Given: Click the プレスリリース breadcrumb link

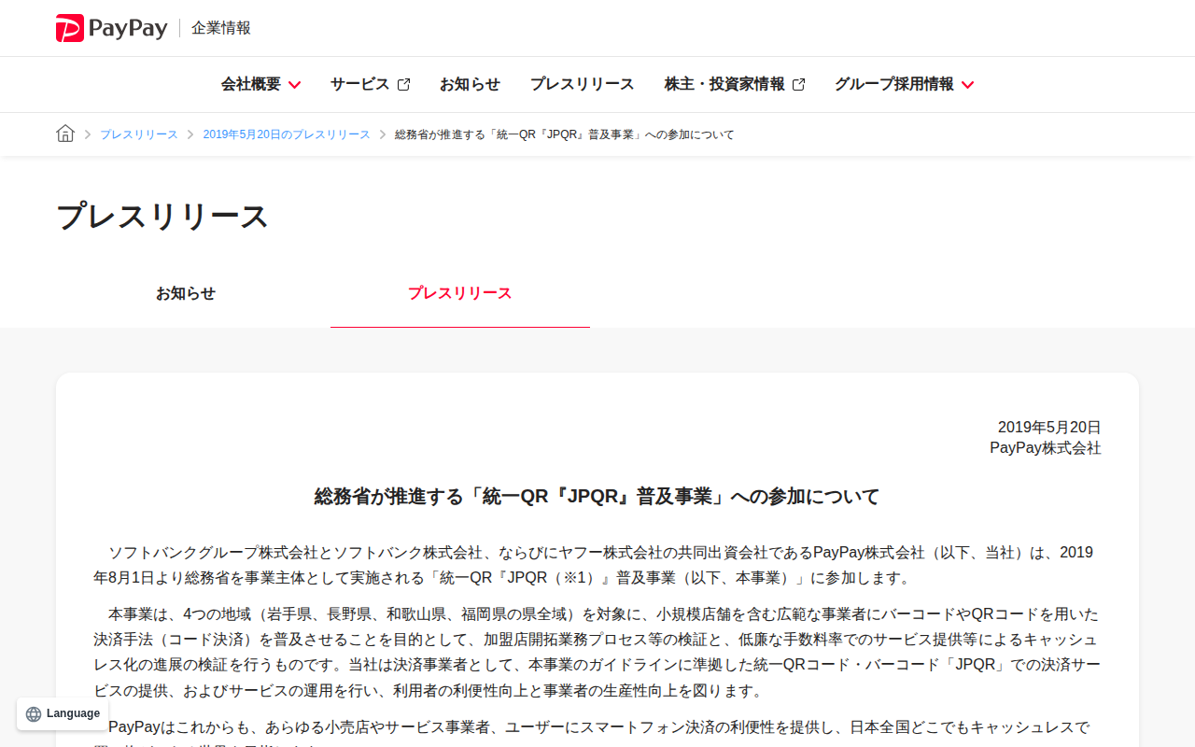Looking at the screenshot, I should (139, 134).
